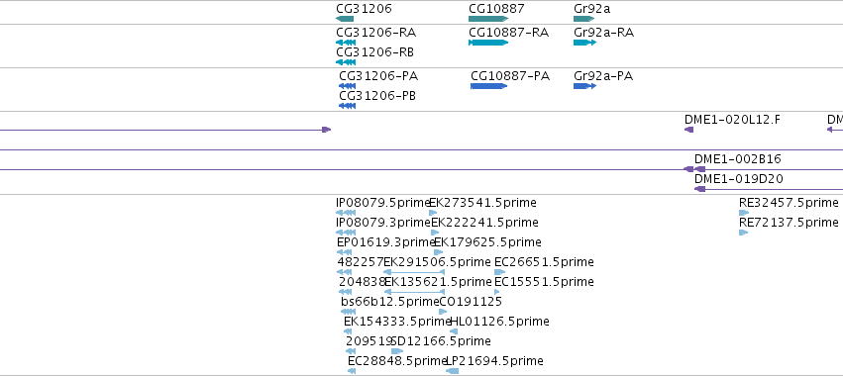Click the Gr92a-PA protein arrow
This screenshot has height=376, width=843.
click(584, 86)
